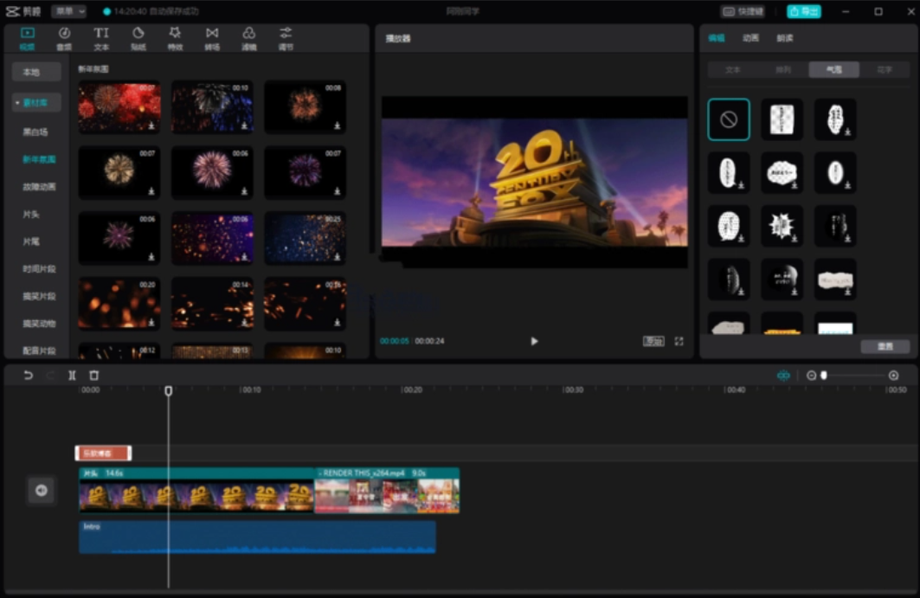The height and width of the screenshot is (598, 920).
Task: Download the orange firework 00:08 clip
Action: pos(338,126)
